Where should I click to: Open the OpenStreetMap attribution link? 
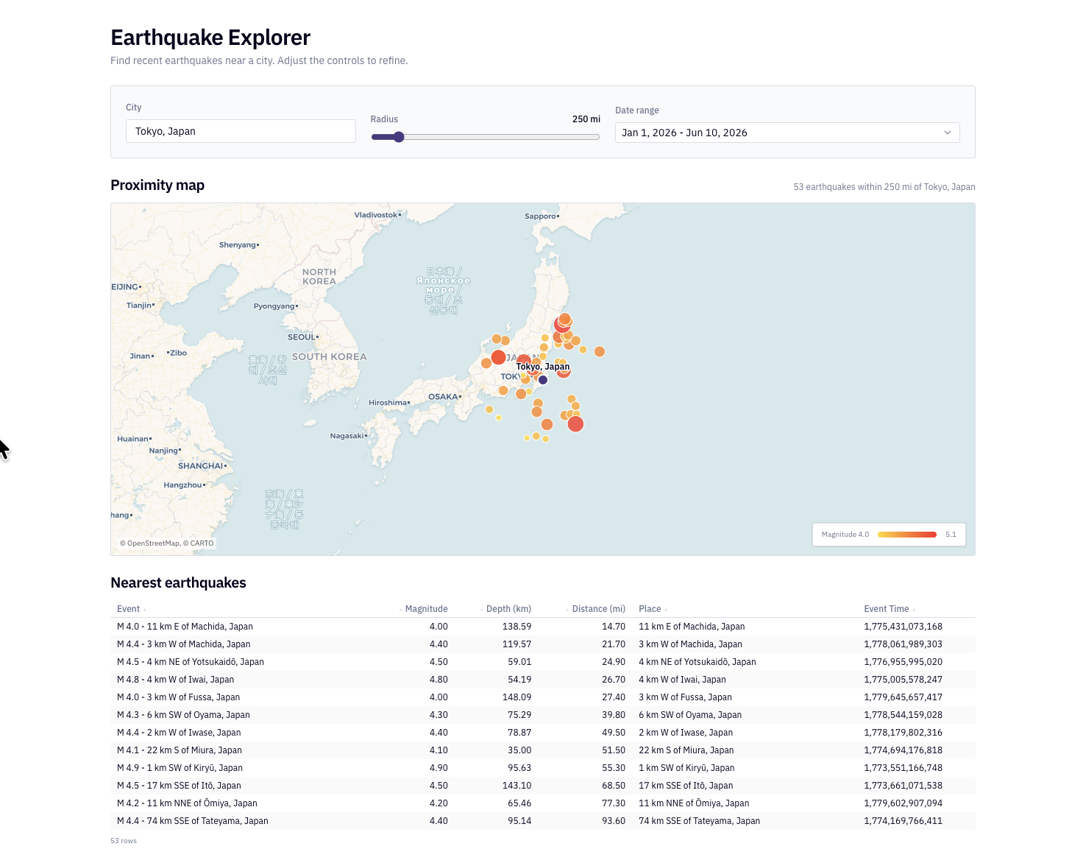point(153,543)
